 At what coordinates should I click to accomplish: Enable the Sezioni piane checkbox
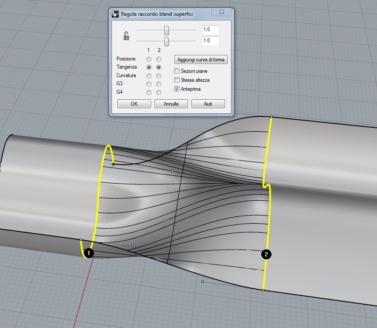[177, 71]
